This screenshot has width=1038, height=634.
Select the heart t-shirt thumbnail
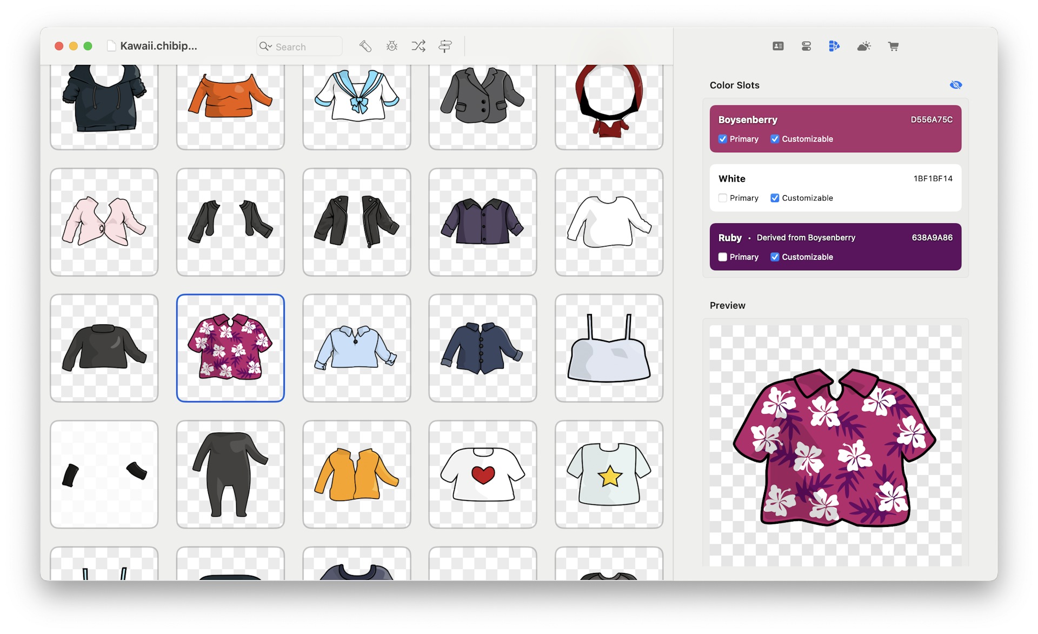(x=482, y=474)
